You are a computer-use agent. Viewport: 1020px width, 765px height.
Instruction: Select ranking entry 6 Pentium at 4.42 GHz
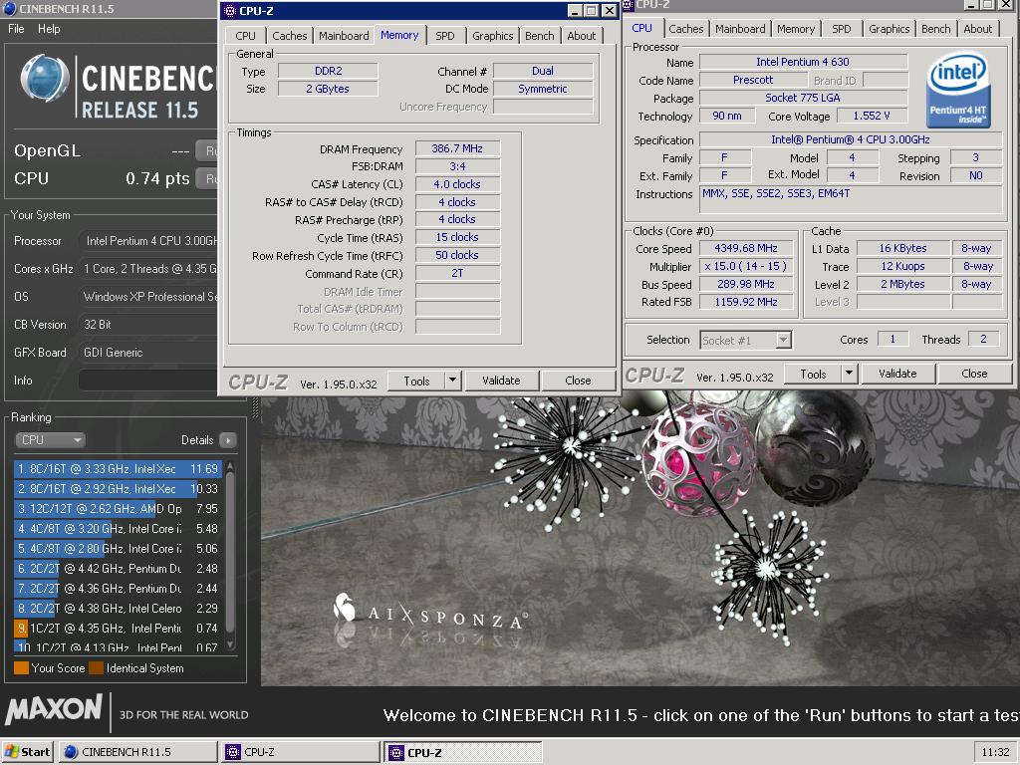pyautogui.click(x=118, y=569)
